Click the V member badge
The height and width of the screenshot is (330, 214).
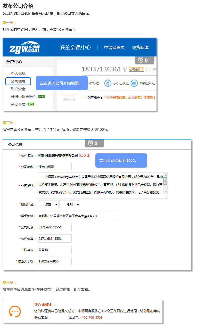(x=125, y=70)
